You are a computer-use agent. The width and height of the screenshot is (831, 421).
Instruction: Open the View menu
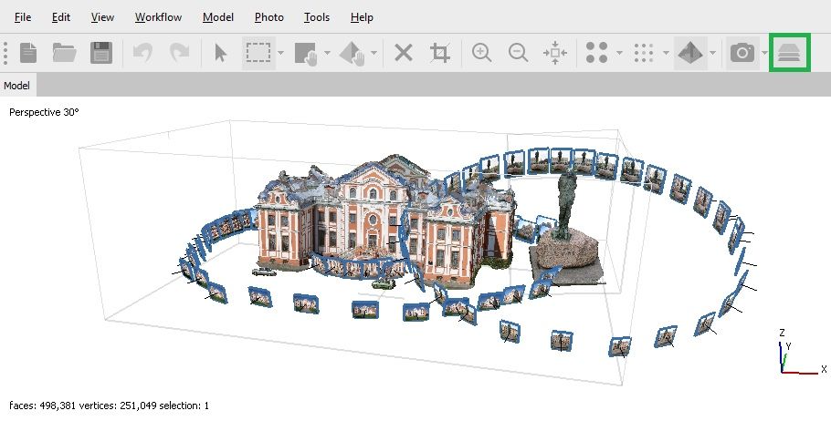102,17
